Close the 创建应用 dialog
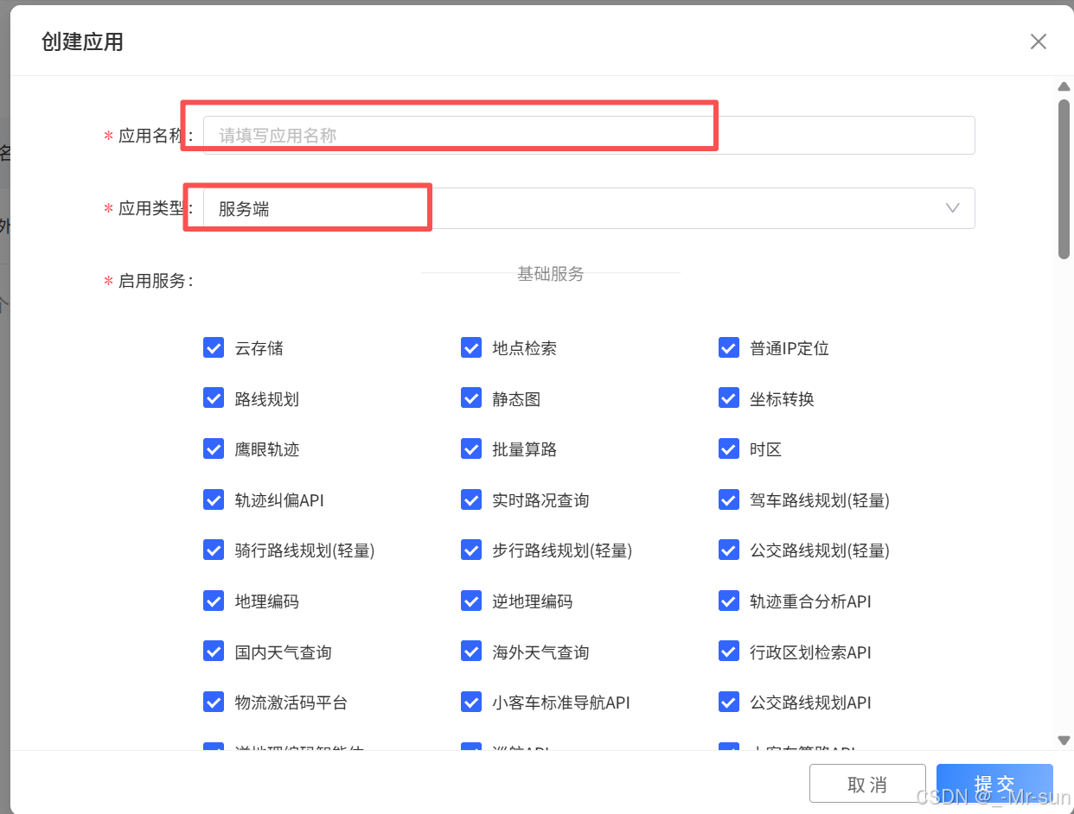Screen dimensions: 1074x814 1038,41
